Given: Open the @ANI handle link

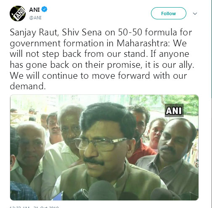Looking at the screenshot, I should pos(35,18).
